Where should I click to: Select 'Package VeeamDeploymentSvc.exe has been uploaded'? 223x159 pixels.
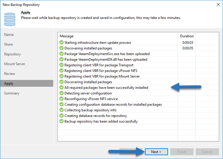pos(107,54)
